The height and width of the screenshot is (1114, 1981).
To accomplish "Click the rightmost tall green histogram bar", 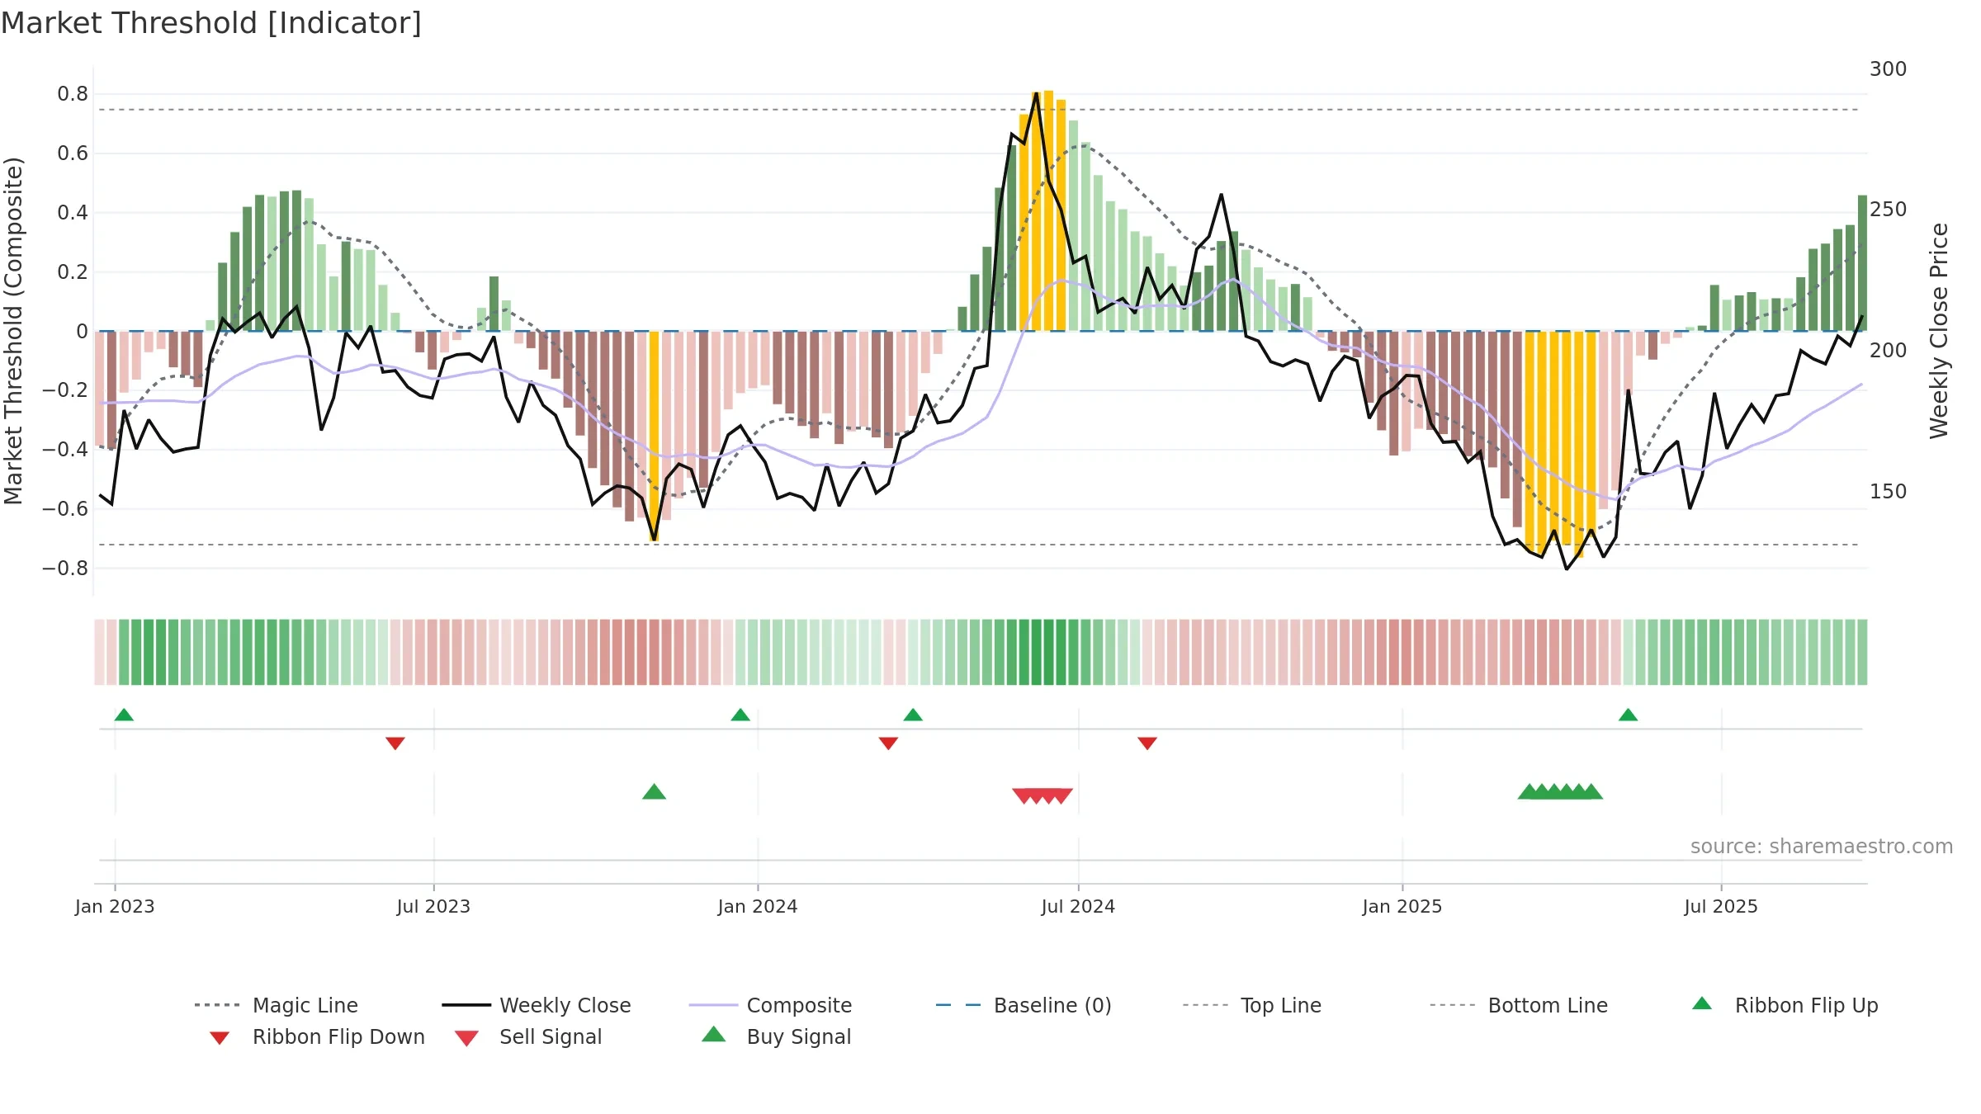I will tap(1862, 263).
